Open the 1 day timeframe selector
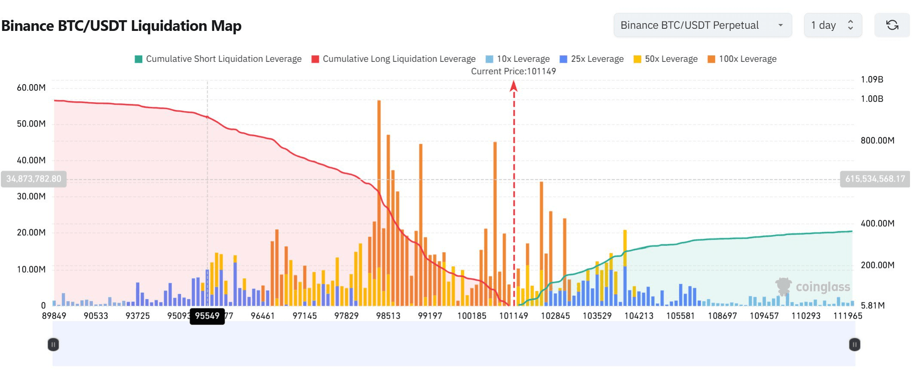The width and height of the screenshot is (913, 370). click(x=832, y=25)
